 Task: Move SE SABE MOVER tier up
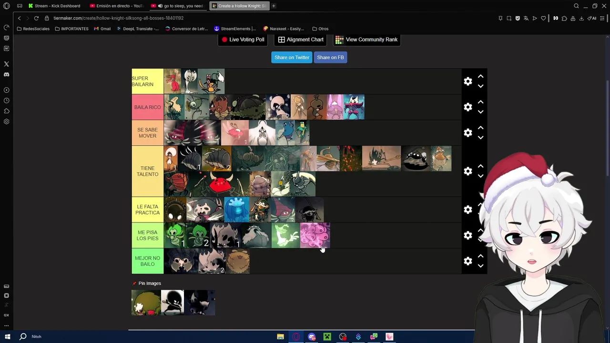pyautogui.click(x=480, y=128)
